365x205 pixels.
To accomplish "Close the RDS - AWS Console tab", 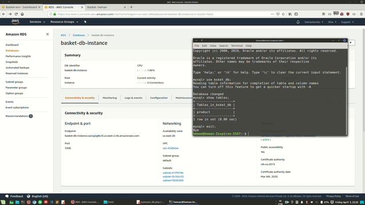I will point(82,7).
